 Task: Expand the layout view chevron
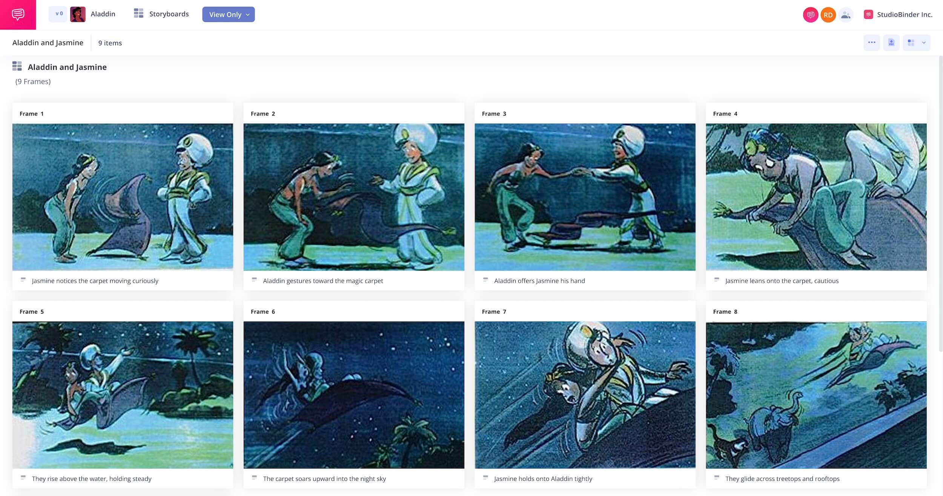click(924, 43)
